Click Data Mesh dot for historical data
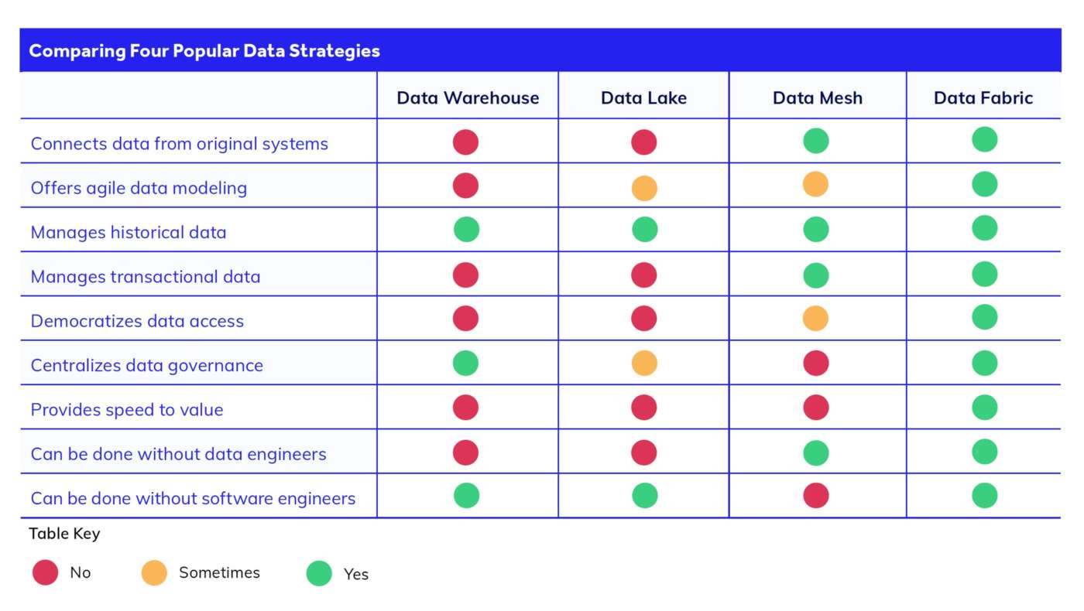This screenshot has height=611, width=1084. pyautogui.click(x=816, y=230)
